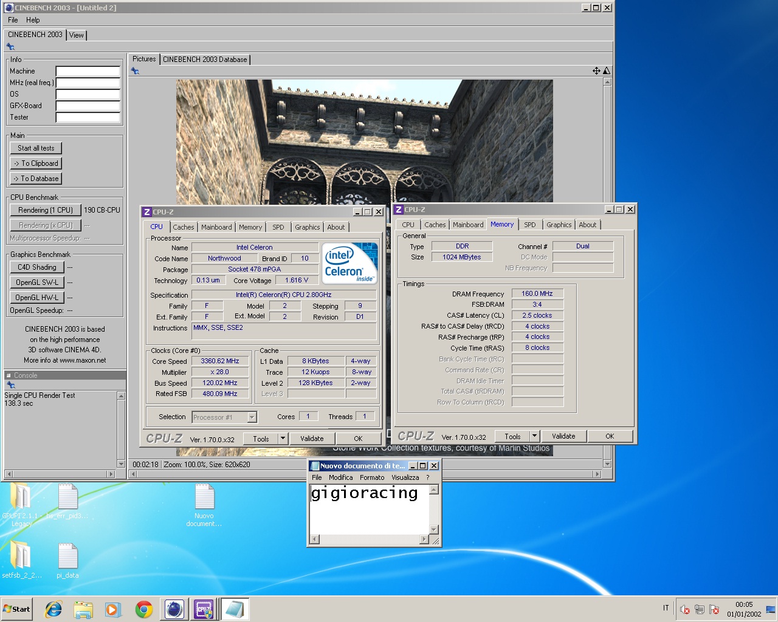Click Rendering (1 CPU) button

46,210
